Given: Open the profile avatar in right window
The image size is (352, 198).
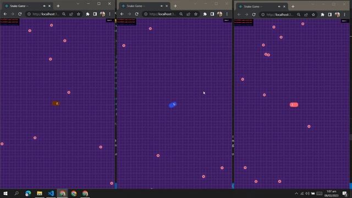Looking at the screenshot, I should (x=337, y=15).
